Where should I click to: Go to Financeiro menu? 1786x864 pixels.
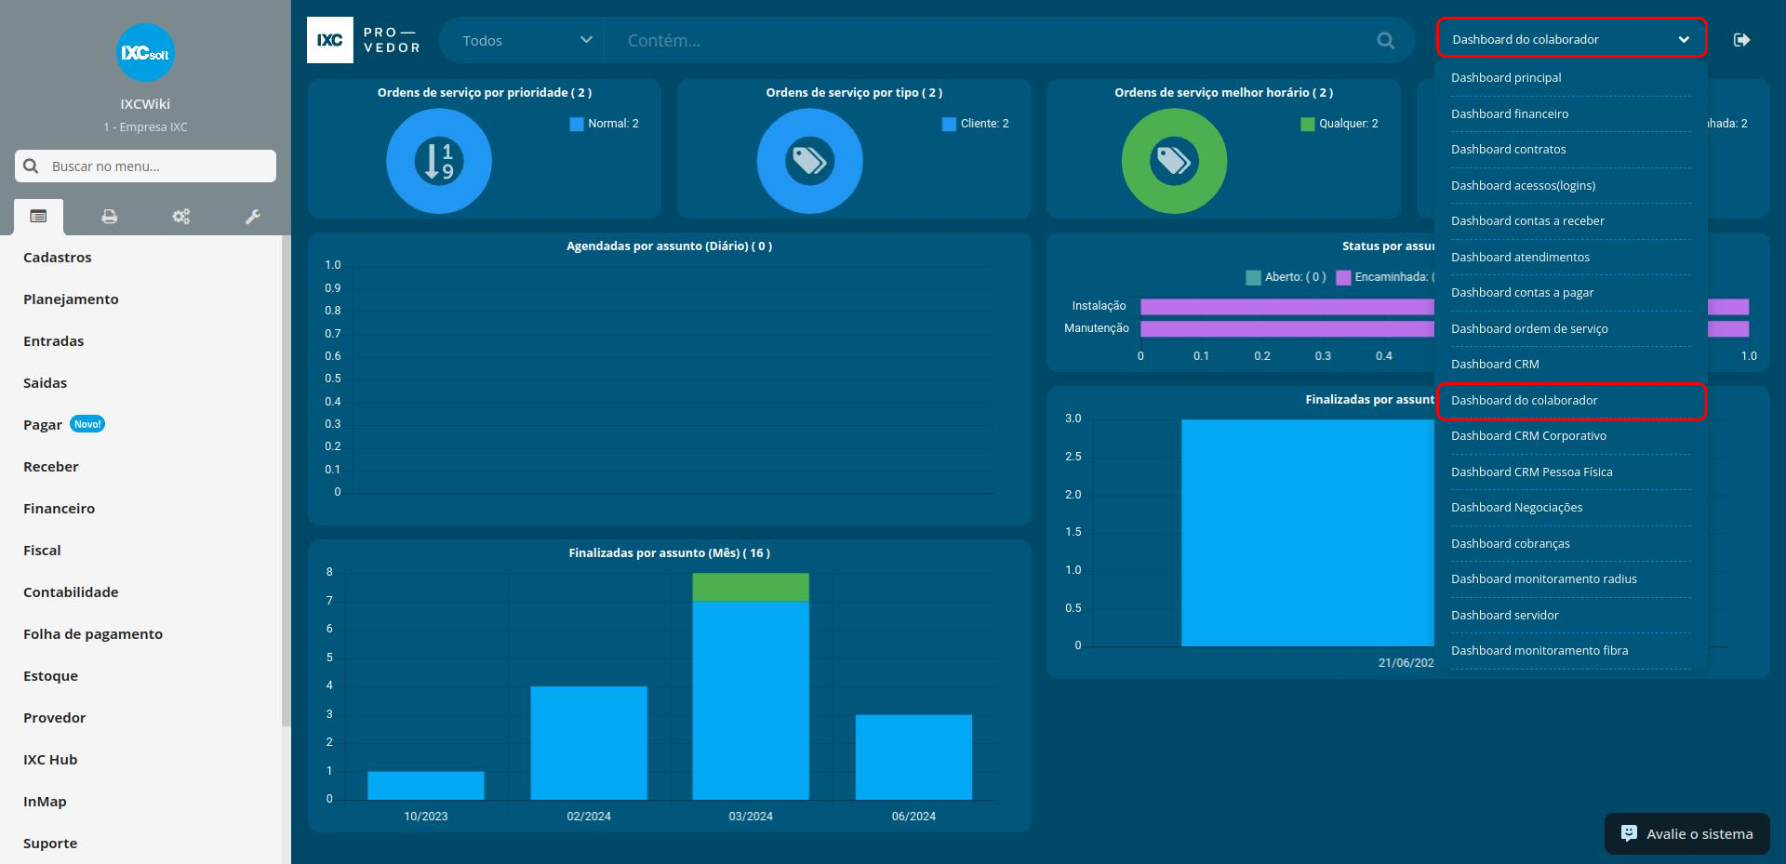coord(60,509)
